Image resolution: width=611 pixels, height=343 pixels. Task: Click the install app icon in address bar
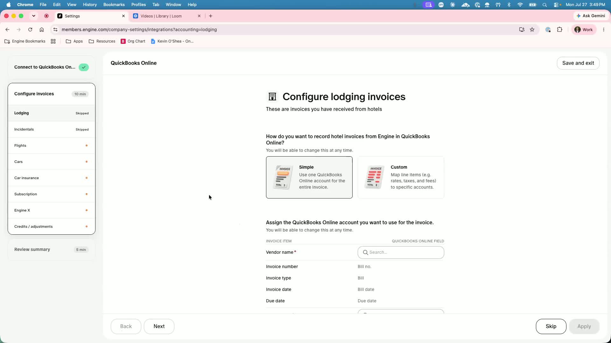coord(522,30)
